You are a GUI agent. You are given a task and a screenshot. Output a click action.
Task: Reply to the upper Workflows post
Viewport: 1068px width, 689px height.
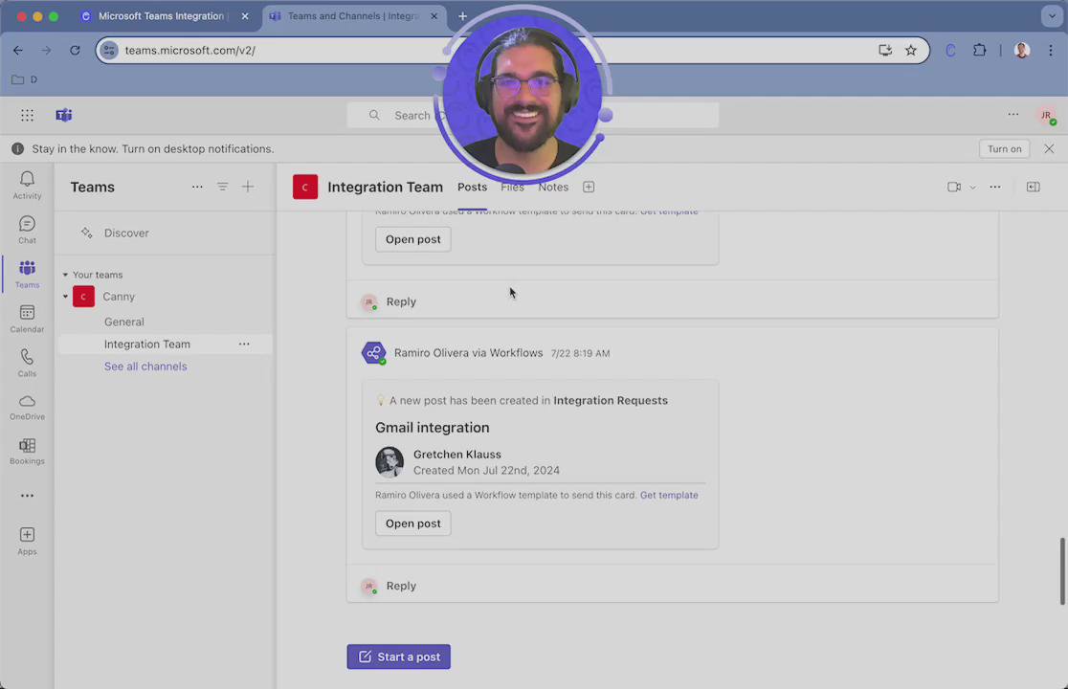[x=400, y=301]
